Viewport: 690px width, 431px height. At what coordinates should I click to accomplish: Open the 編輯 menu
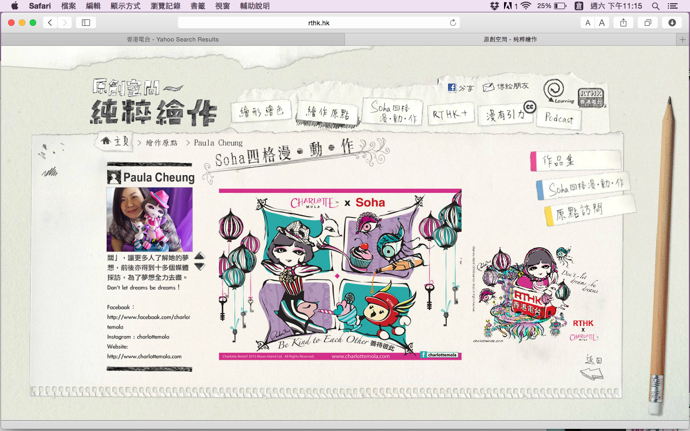coord(93,6)
